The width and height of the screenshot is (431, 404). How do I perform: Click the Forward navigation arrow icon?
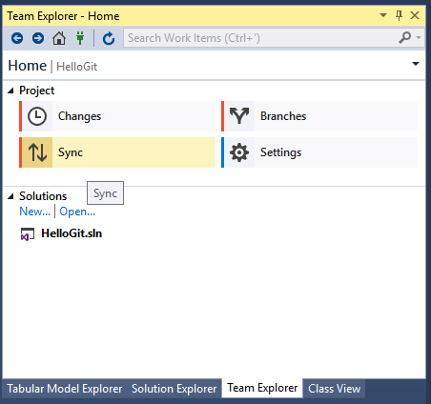38,38
